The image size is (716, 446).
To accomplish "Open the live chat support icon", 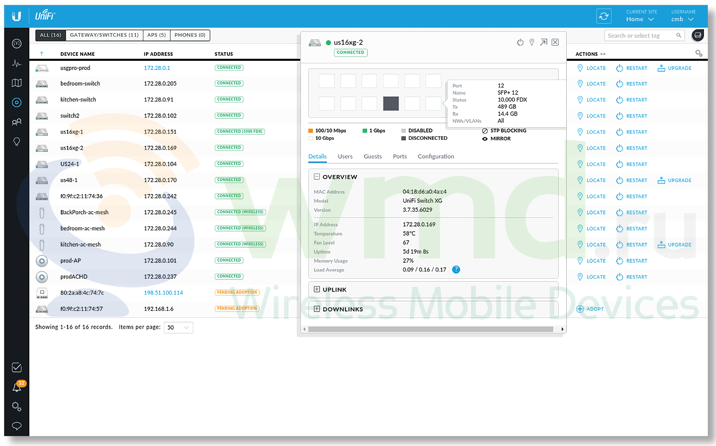I will (x=16, y=426).
